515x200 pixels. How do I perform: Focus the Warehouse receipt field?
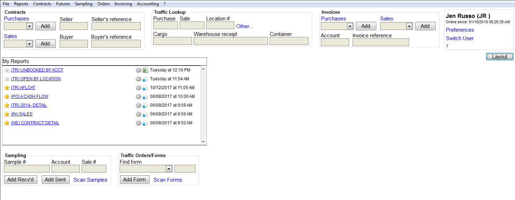click(x=231, y=41)
